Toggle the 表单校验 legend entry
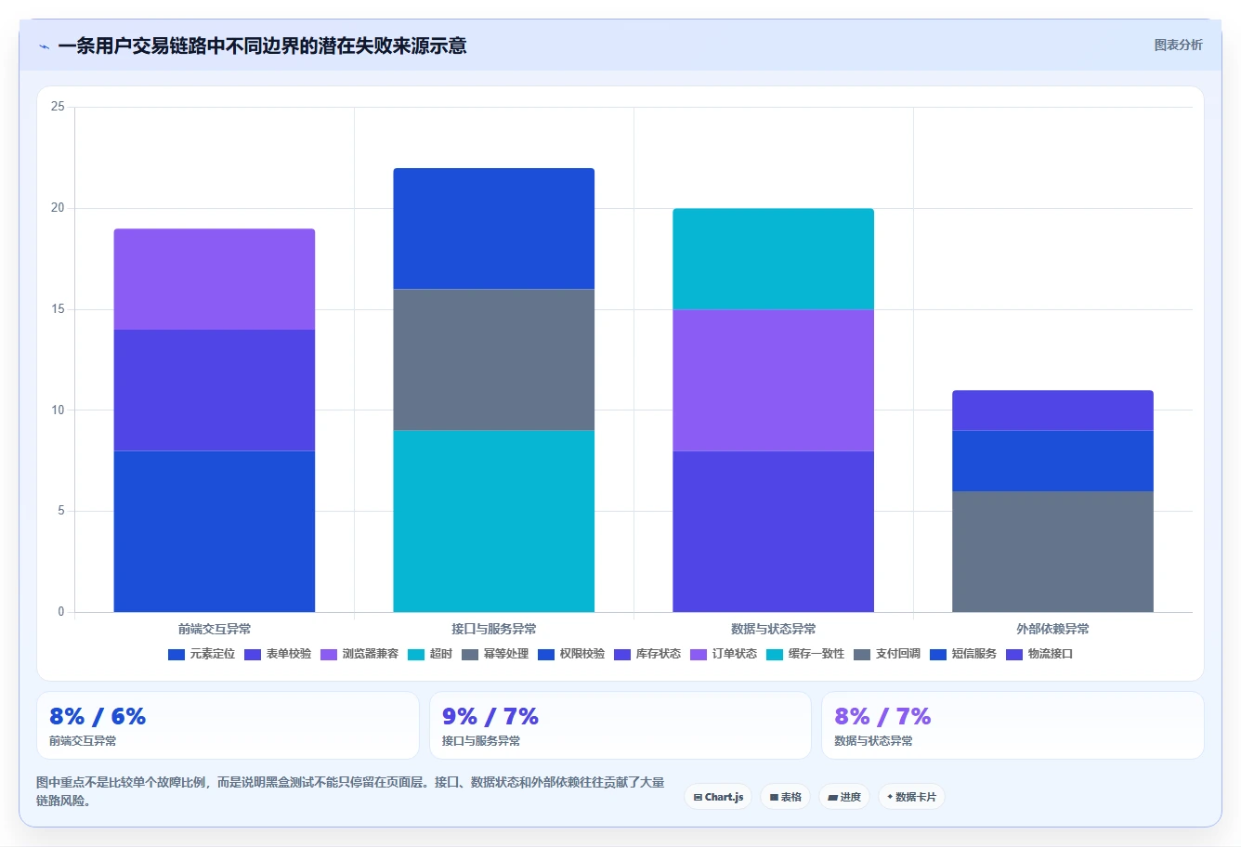This screenshot has height=847, width=1241. point(278,654)
